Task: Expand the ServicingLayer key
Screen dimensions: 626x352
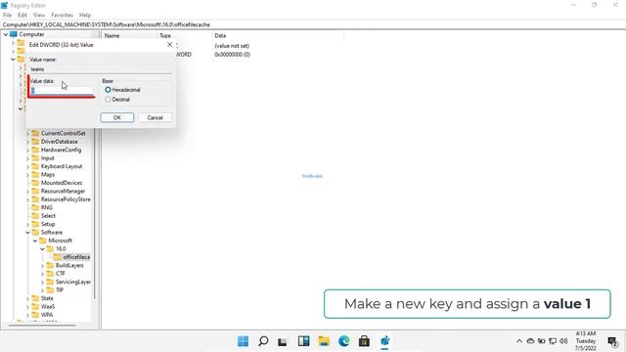Action: click(x=42, y=283)
